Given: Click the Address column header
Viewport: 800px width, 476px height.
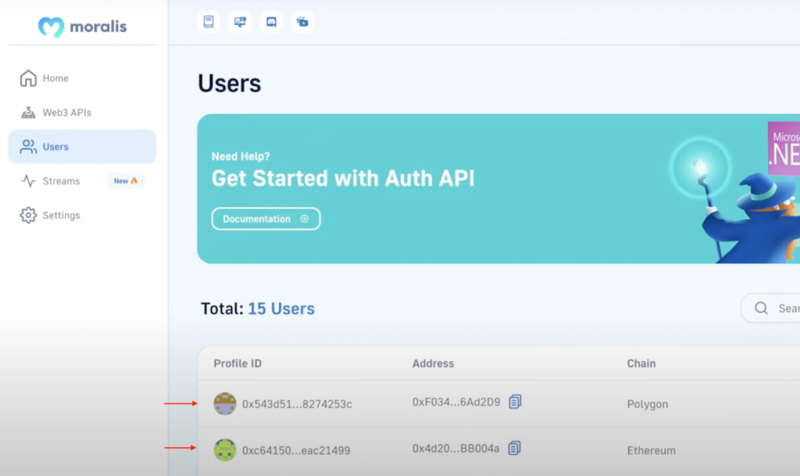Looking at the screenshot, I should tap(433, 364).
